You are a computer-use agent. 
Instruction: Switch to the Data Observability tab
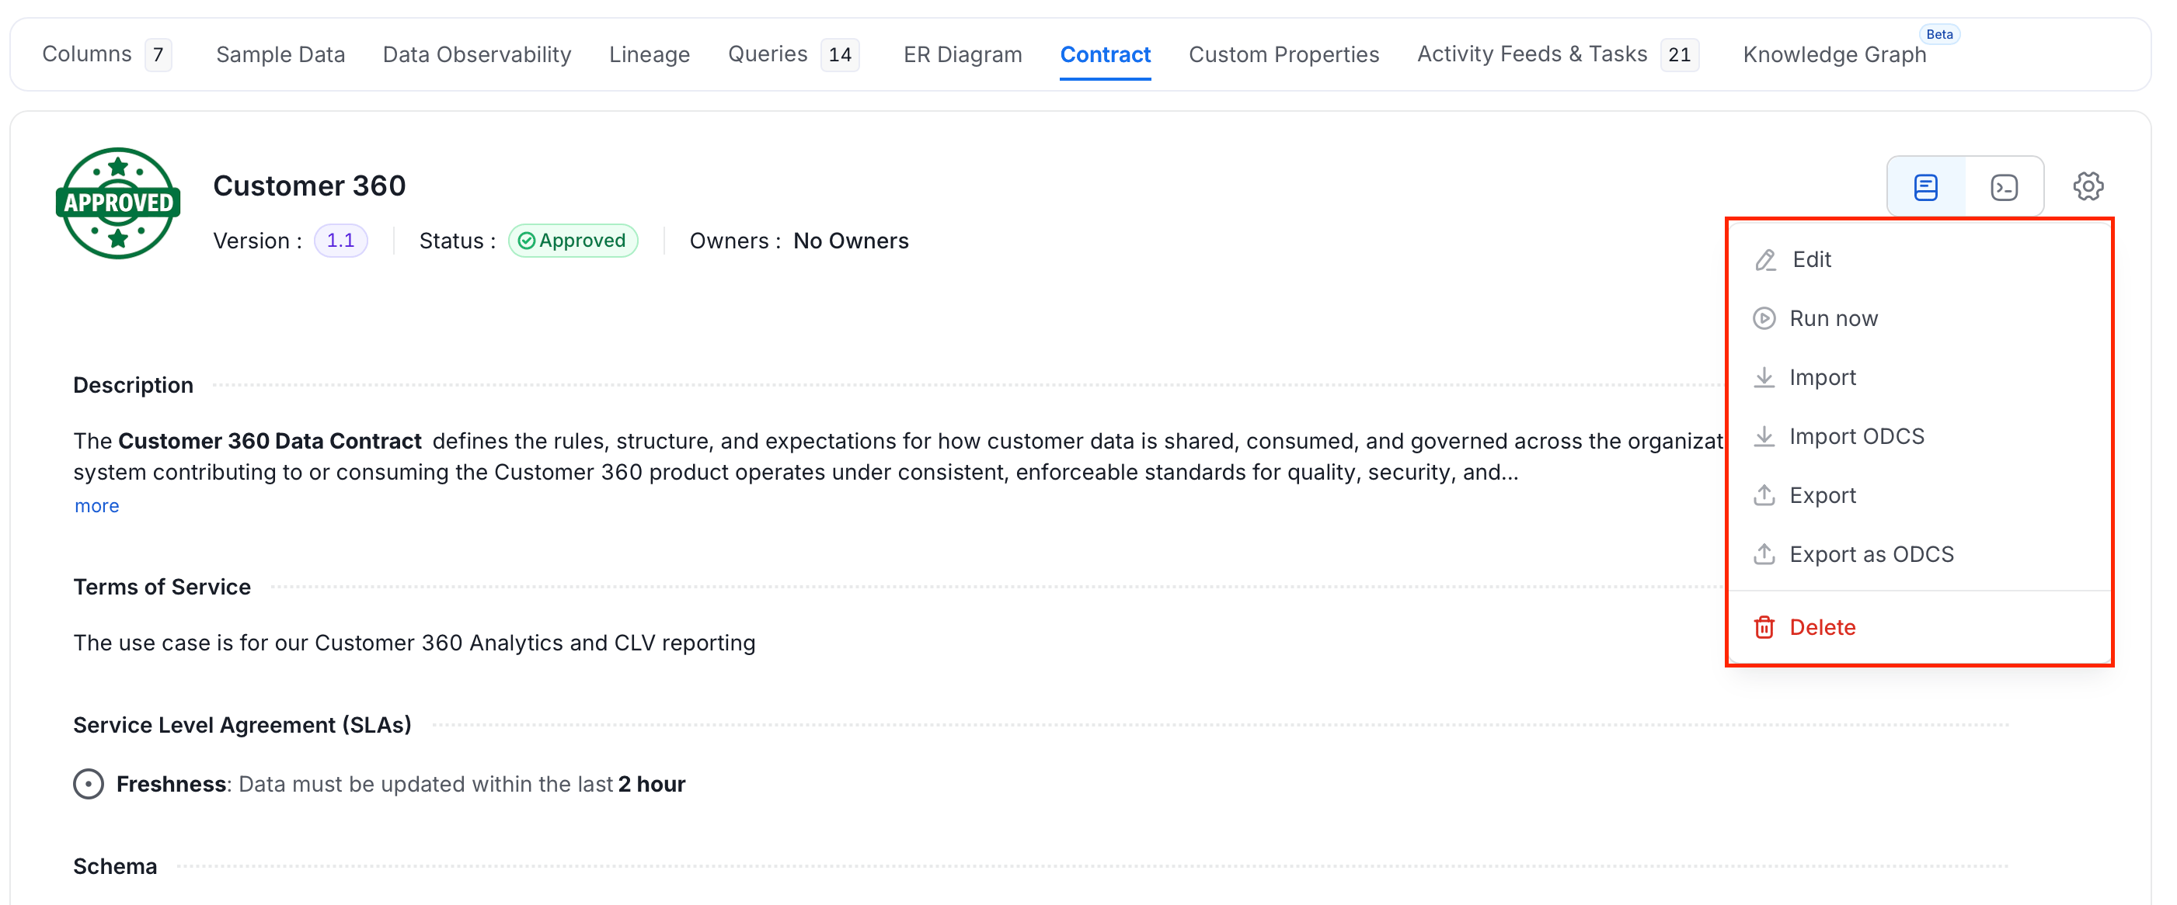click(476, 55)
